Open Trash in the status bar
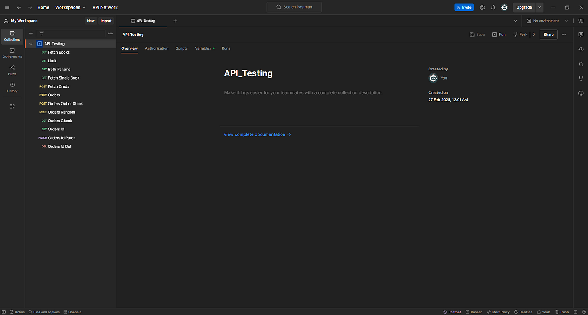588x315 pixels. click(x=562, y=312)
